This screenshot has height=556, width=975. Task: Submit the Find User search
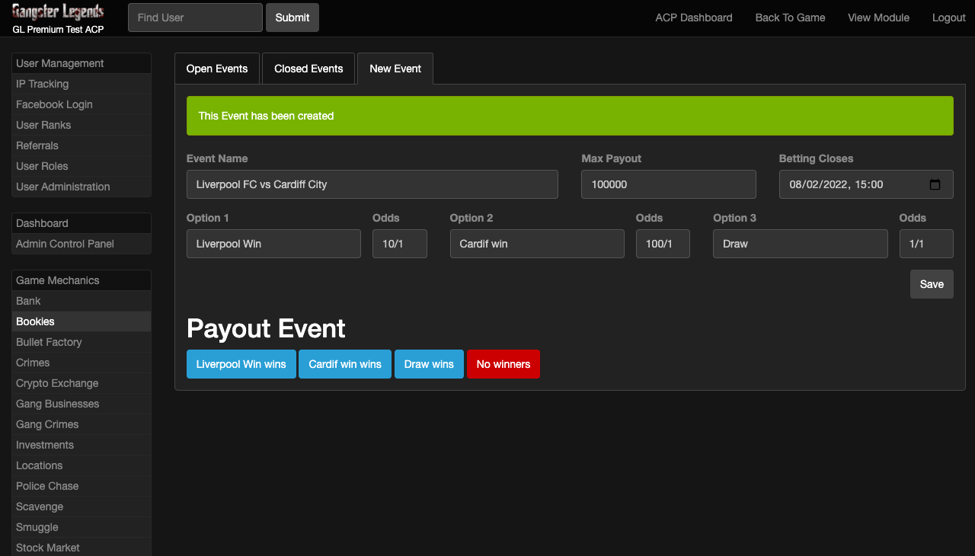(x=292, y=18)
